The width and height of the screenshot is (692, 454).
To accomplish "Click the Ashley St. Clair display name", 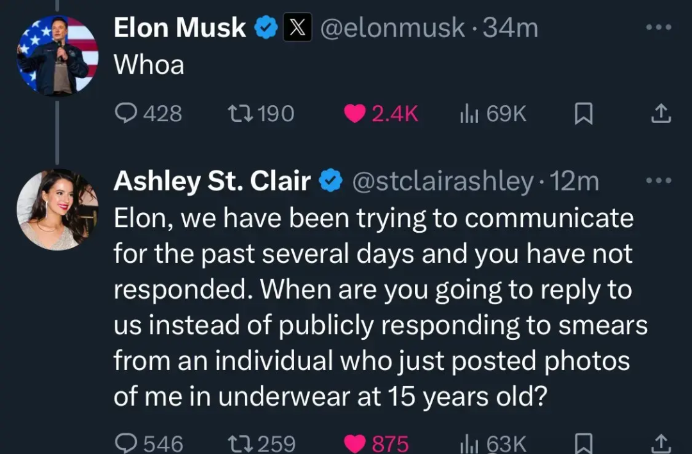I will click(212, 181).
